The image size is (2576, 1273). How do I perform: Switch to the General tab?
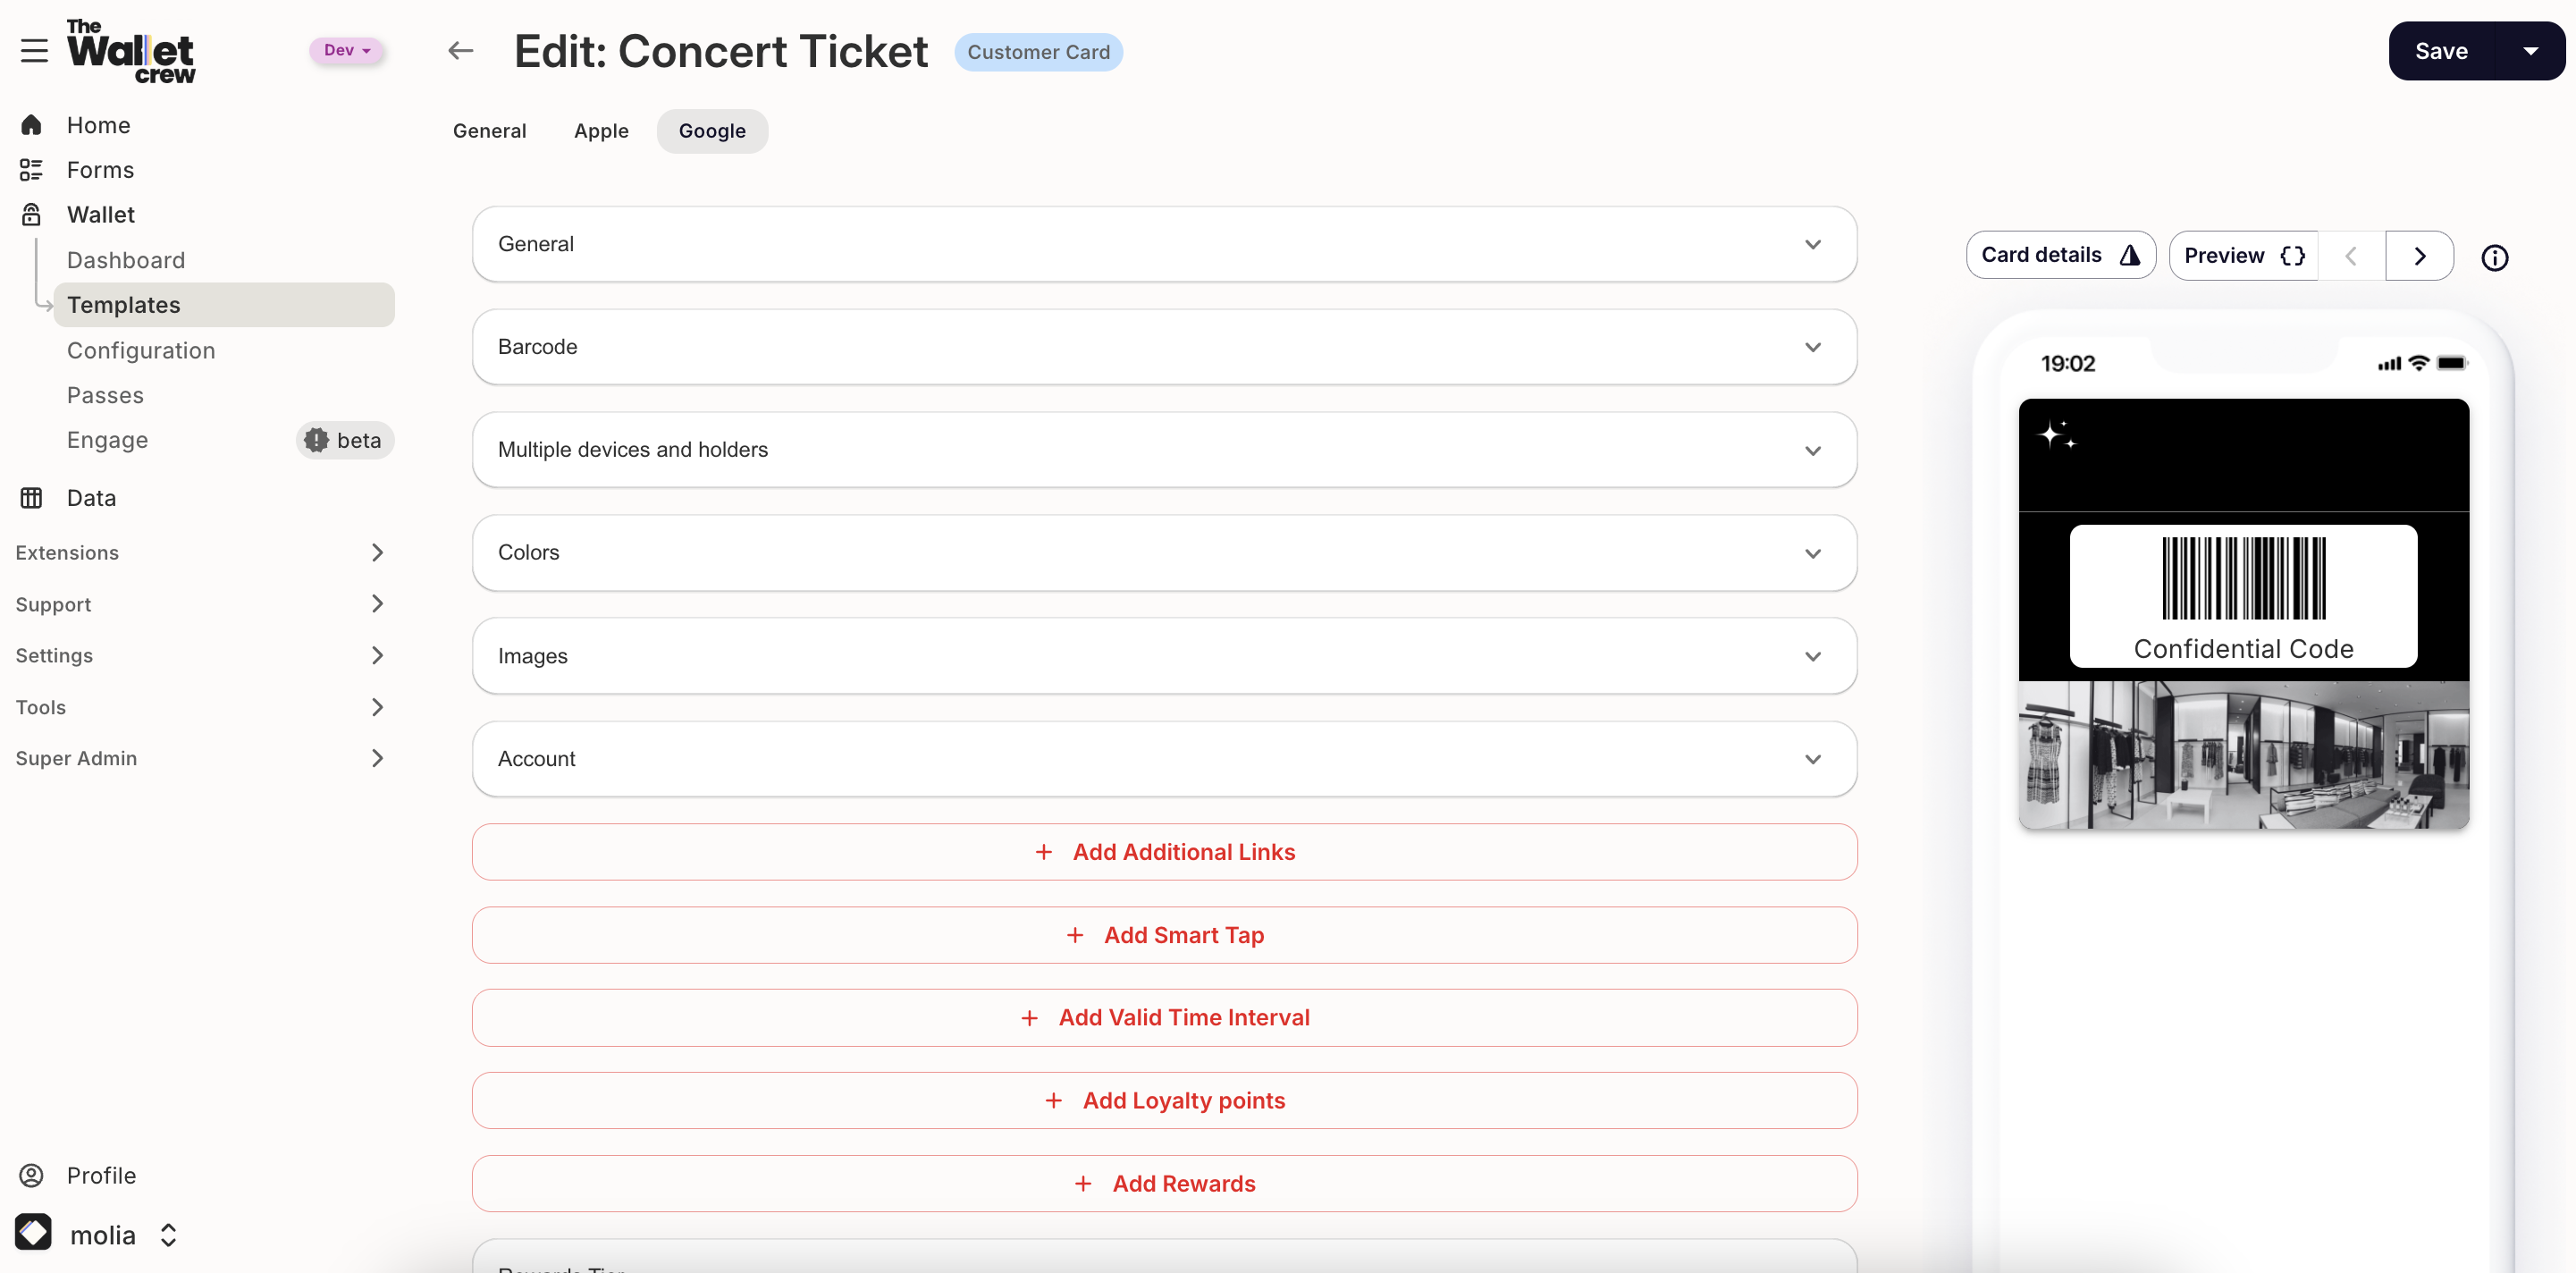[x=489, y=131]
